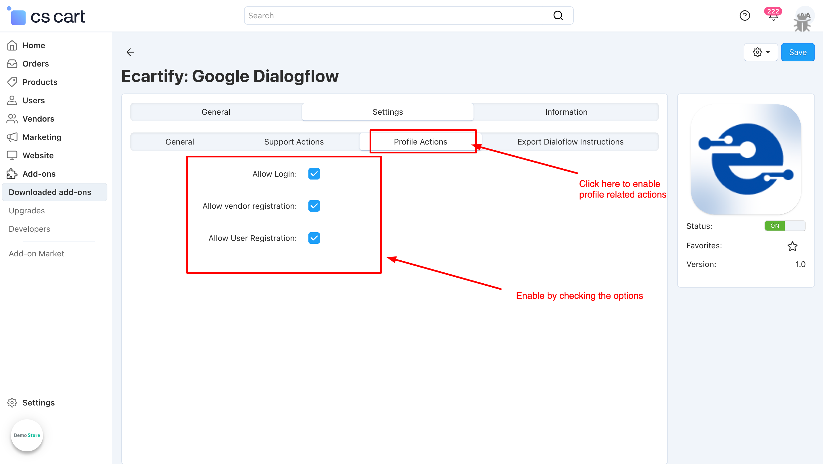This screenshot has width=823, height=464.
Task: Click the back arrow icon
Action: pos(130,52)
